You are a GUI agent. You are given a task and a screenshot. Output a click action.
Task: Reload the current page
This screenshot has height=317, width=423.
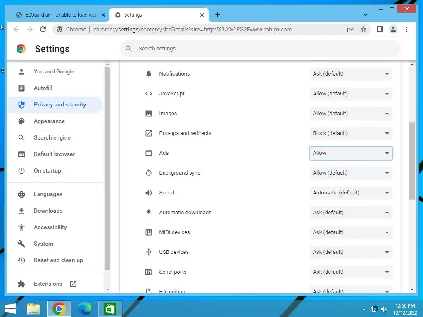tap(43, 29)
